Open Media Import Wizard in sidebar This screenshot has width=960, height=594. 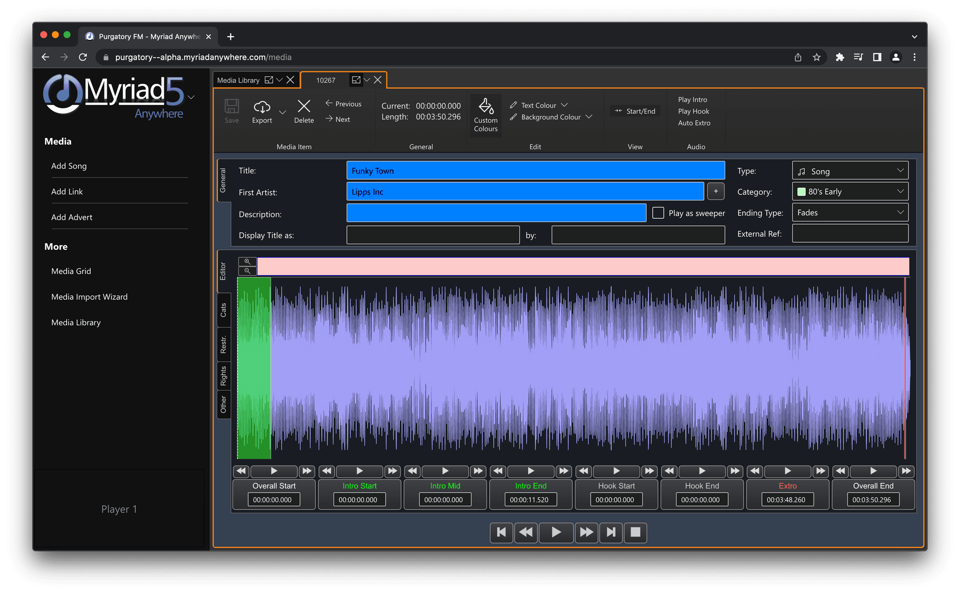coord(89,297)
